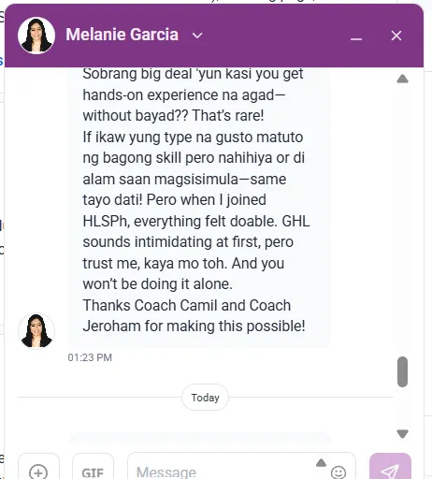This screenshot has width=432, height=479.
Task: Click the Today date separator
Action: (x=205, y=398)
